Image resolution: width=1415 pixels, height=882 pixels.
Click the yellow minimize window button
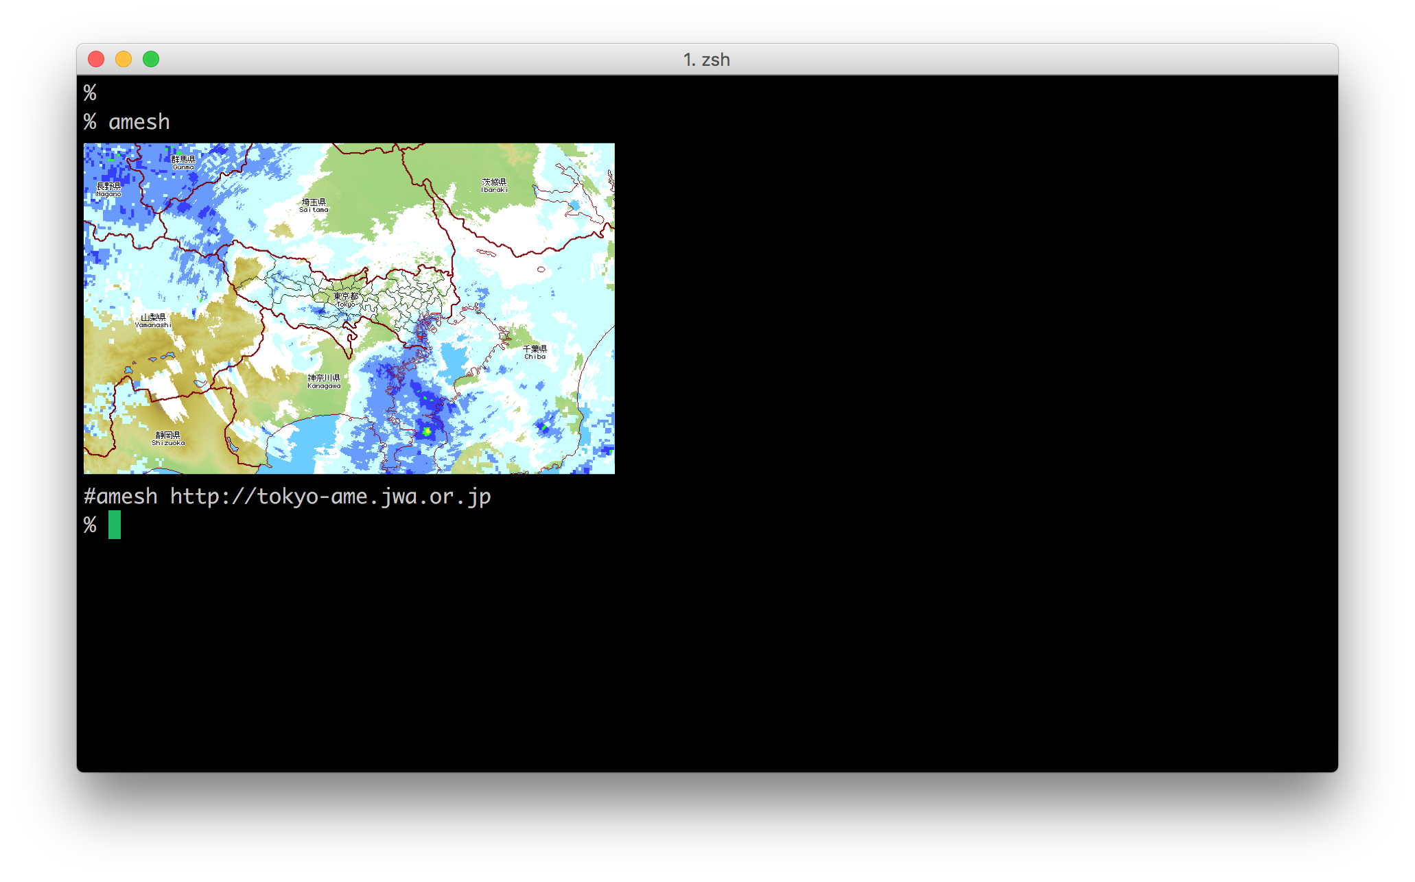click(124, 60)
